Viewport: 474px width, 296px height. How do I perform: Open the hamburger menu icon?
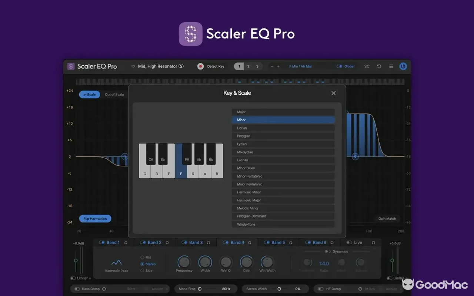[x=391, y=67]
